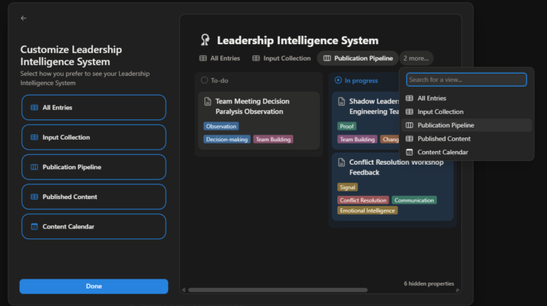
Task: Click the left scroll arrow of preview scrollbar
Action: [x=184, y=290]
